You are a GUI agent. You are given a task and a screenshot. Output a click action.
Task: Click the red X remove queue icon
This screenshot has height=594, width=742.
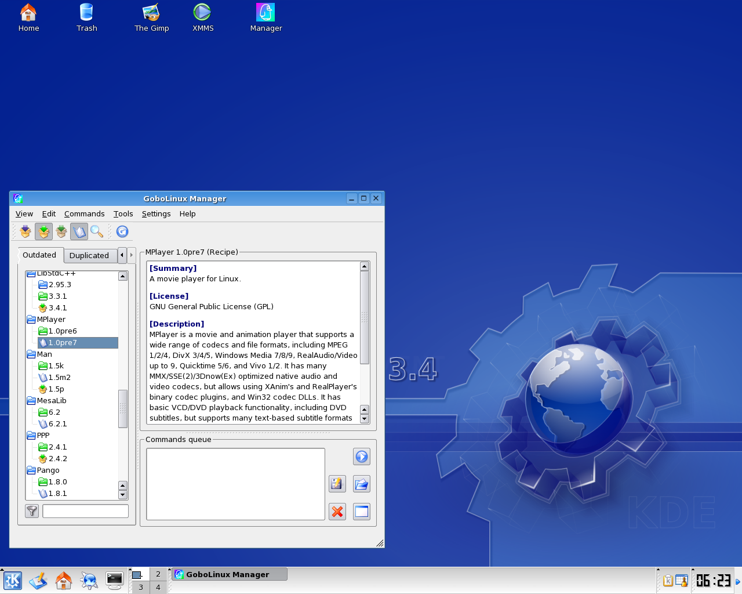tap(337, 512)
